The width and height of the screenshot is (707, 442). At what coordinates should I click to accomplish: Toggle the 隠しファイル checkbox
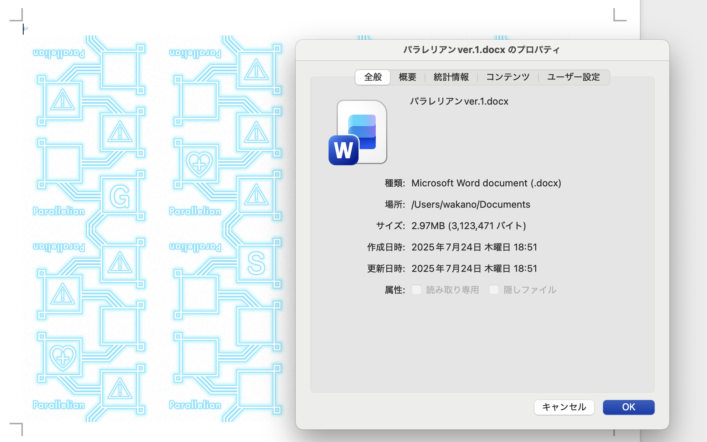(x=494, y=290)
